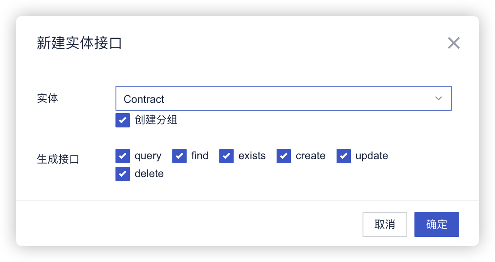Image resolution: width=495 pixels, height=262 pixels.
Task: Close the 新建实体接口 dialog
Action: click(454, 43)
